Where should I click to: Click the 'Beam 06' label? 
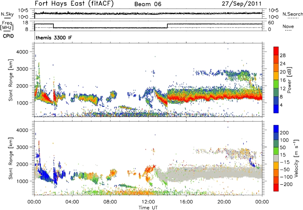click(x=148, y=4)
